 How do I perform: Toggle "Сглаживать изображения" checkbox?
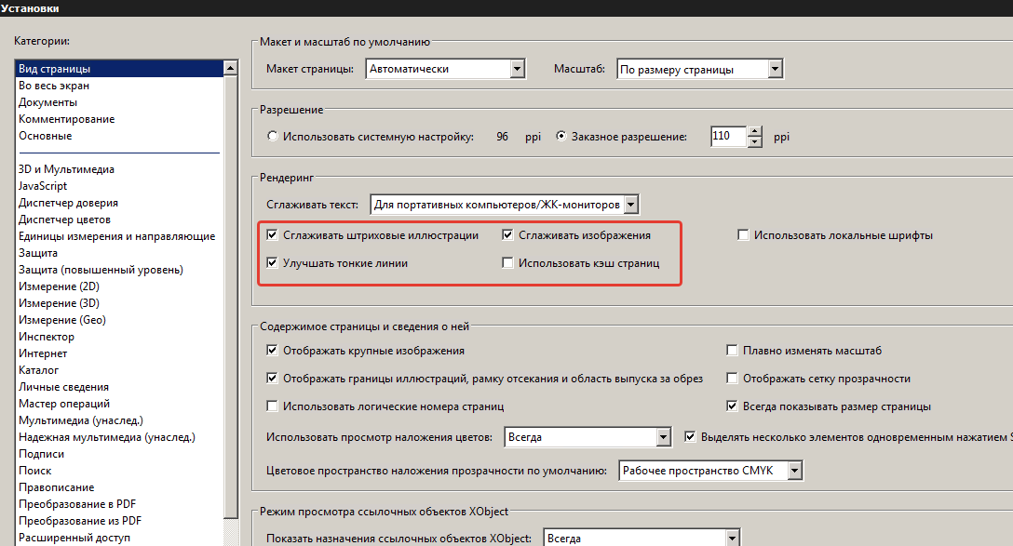click(507, 235)
